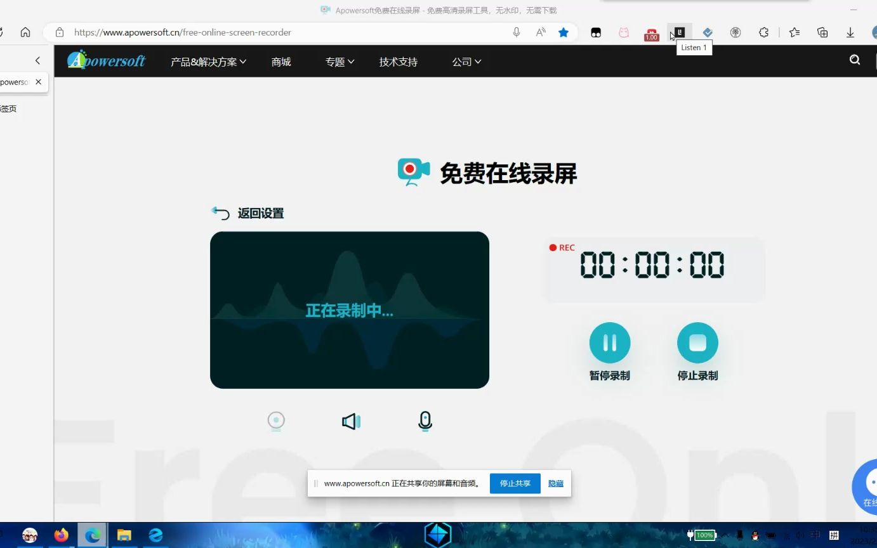Expand the 产品&解决方案 menu

[x=208, y=62]
